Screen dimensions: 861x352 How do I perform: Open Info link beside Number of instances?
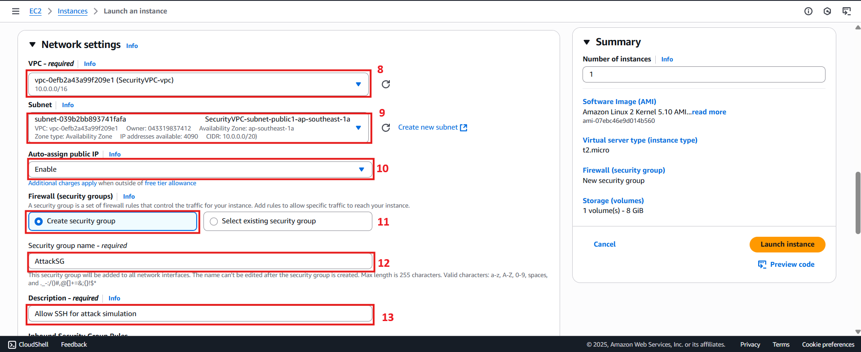click(667, 59)
